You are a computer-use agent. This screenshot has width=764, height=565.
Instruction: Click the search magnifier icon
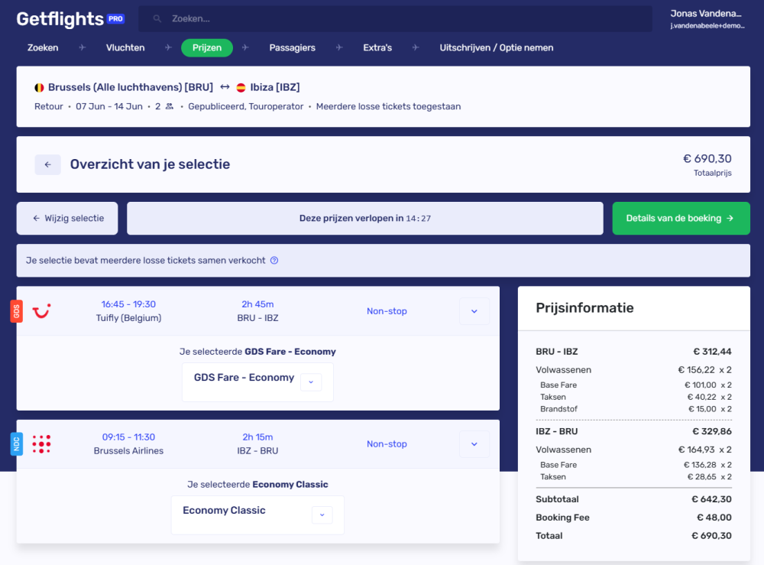point(157,18)
